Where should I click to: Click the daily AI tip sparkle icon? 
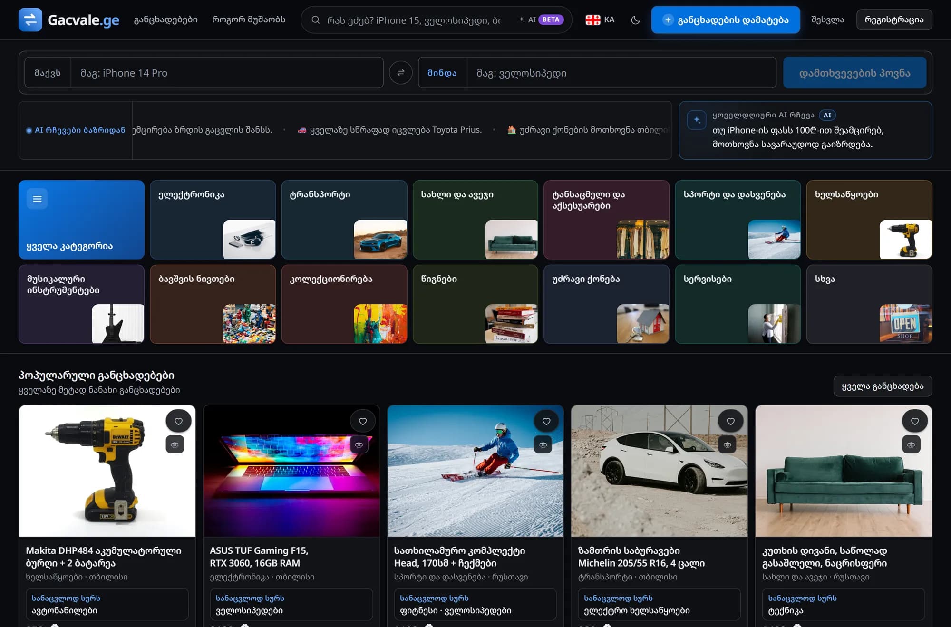pos(697,120)
